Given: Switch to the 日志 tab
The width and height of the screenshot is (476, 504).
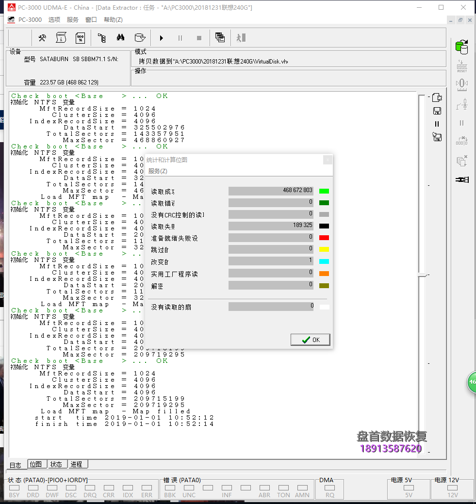Looking at the screenshot, I should (x=16, y=465).
